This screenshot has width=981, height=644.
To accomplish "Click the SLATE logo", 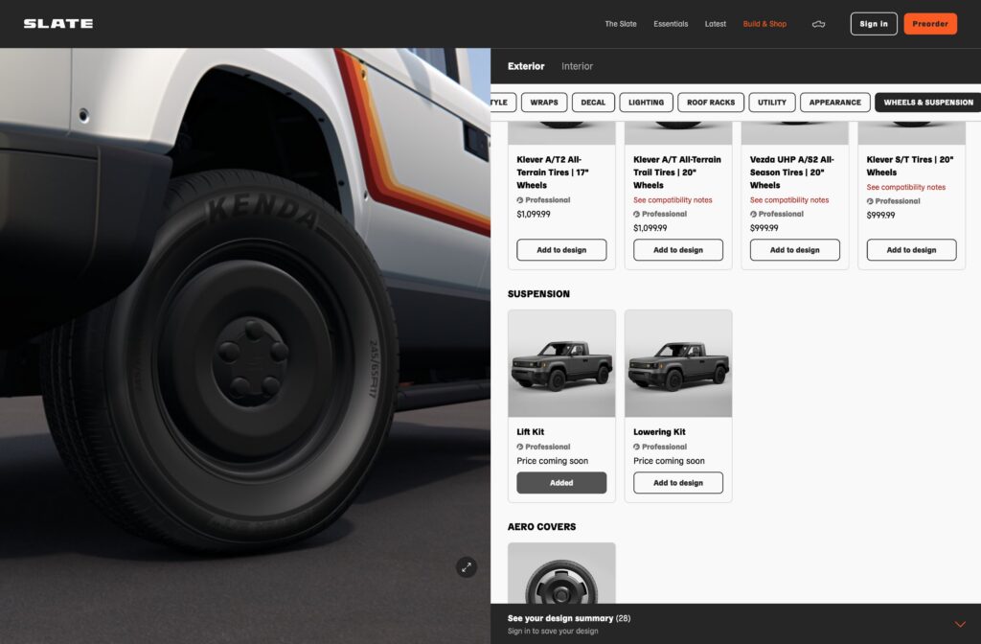I will pos(58,24).
